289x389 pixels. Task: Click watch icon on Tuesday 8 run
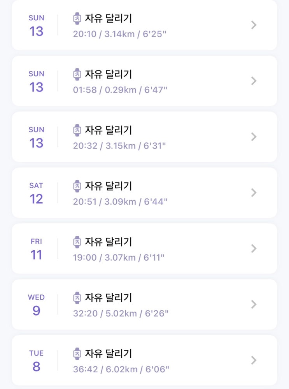tap(77, 354)
